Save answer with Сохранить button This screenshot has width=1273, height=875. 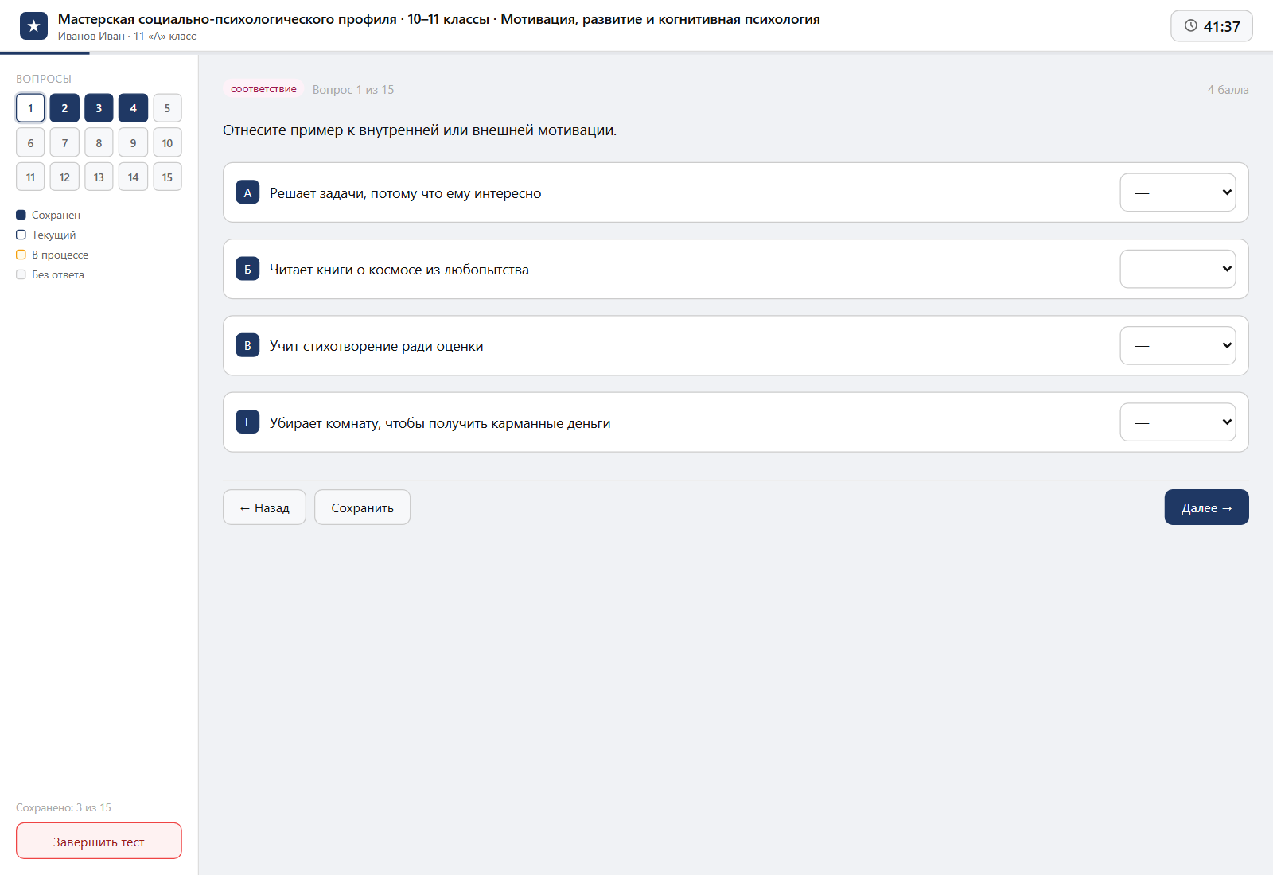coord(362,507)
